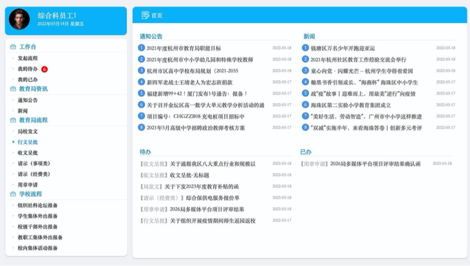This screenshot has width=470, height=266.
Task: Open 校内集体活动报备 menu entry
Action: click(38, 248)
